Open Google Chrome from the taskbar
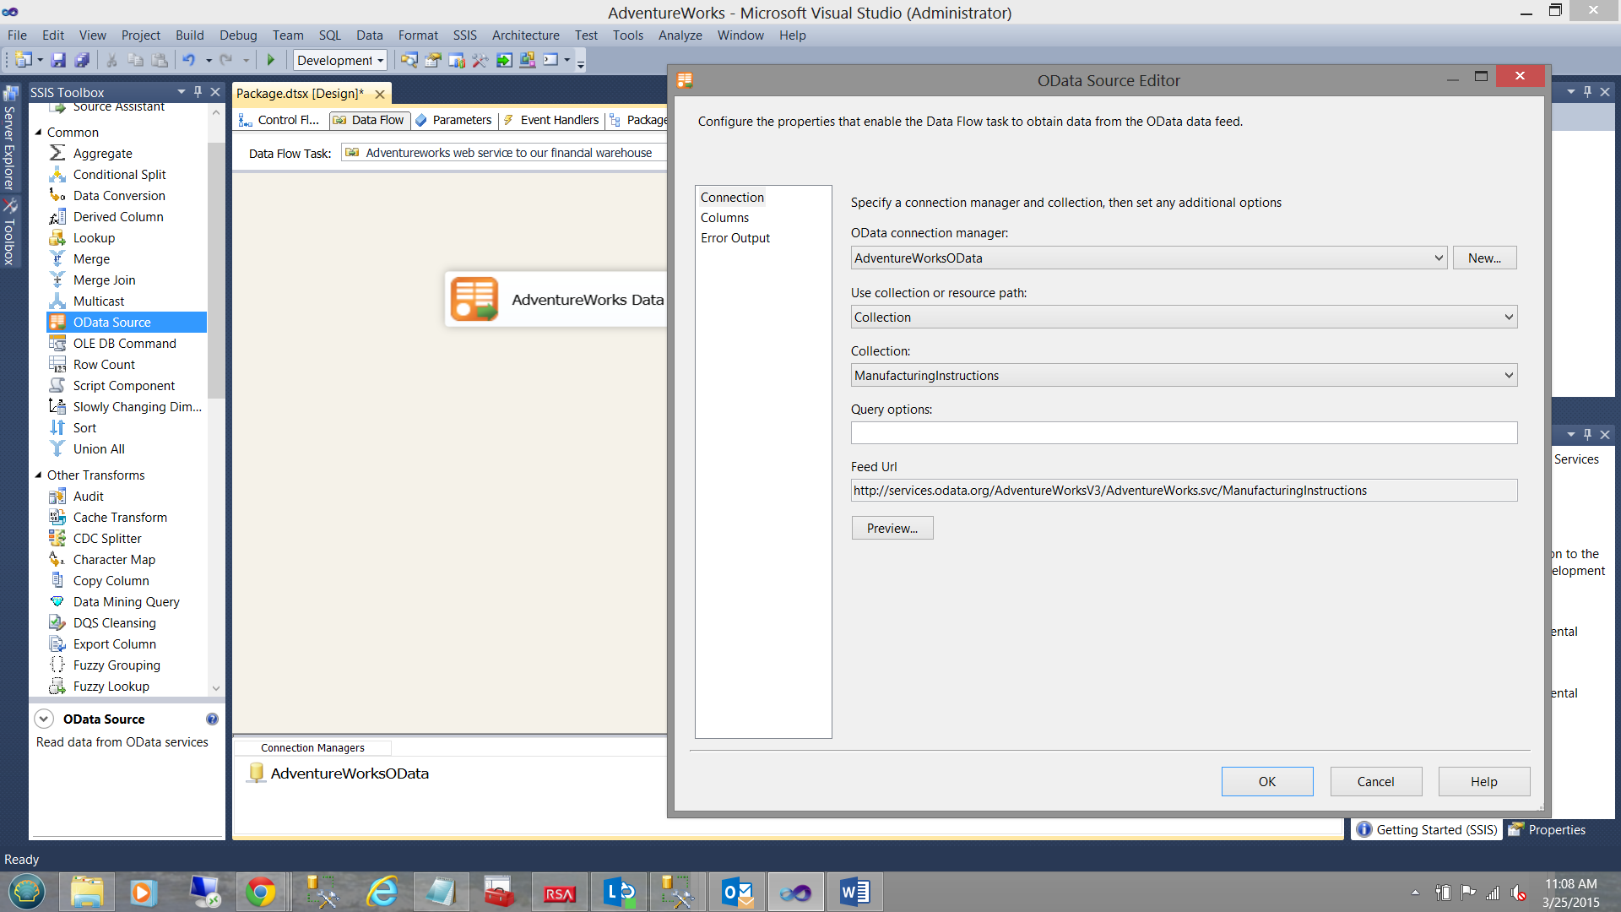 (x=262, y=891)
